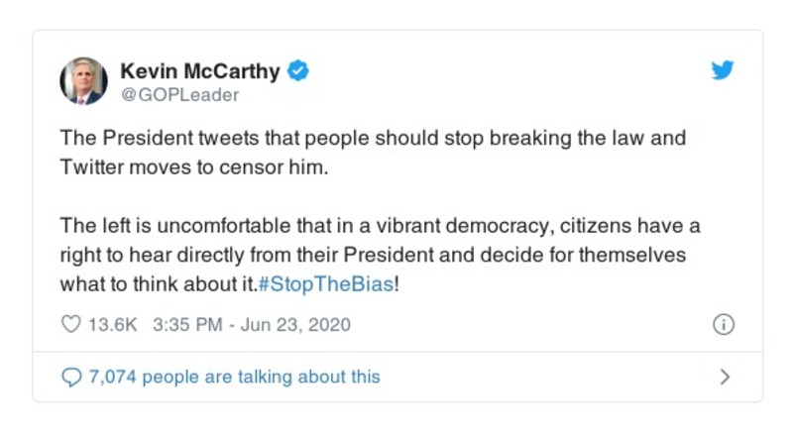793x436 pixels.
Task: Expand the conversation with the right chevron
Action: coord(725,377)
